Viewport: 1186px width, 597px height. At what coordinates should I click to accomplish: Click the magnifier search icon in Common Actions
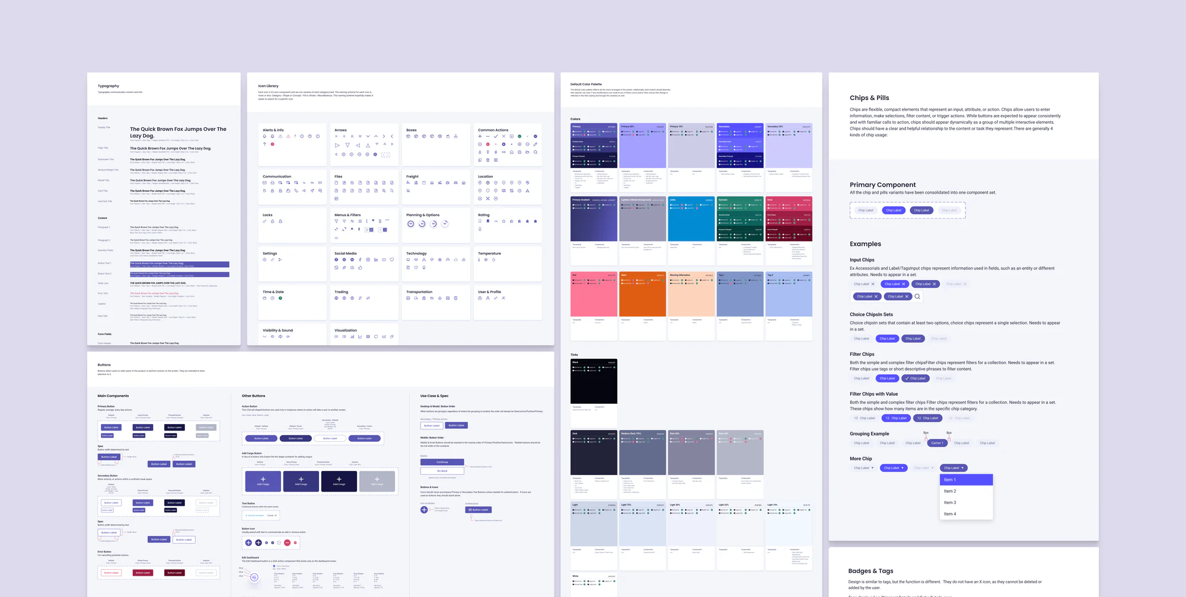pyautogui.click(x=535, y=152)
